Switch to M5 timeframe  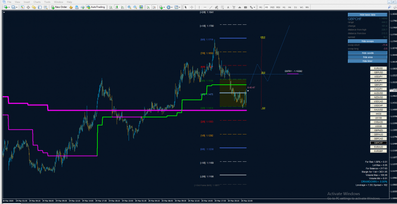266,7
